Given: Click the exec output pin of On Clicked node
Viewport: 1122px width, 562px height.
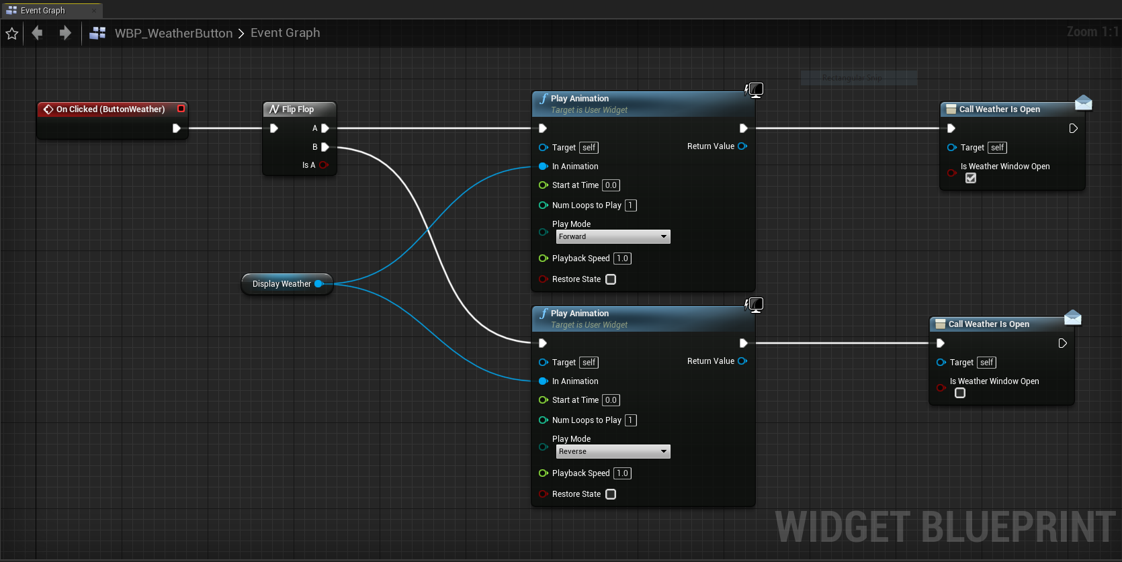Looking at the screenshot, I should tap(177, 128).
